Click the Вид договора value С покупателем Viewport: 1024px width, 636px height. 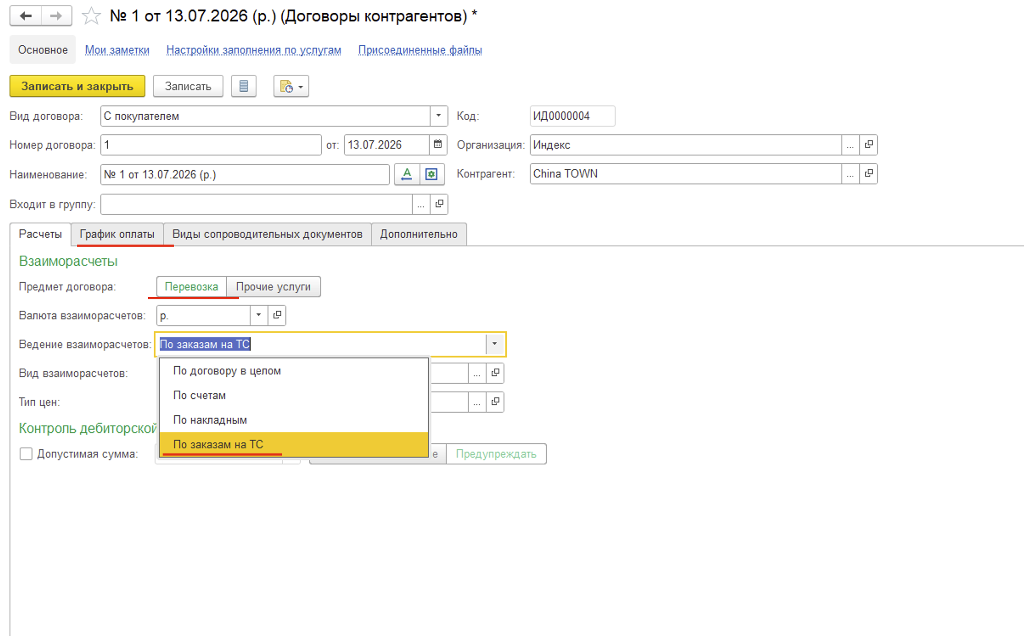tap(265, 116)
